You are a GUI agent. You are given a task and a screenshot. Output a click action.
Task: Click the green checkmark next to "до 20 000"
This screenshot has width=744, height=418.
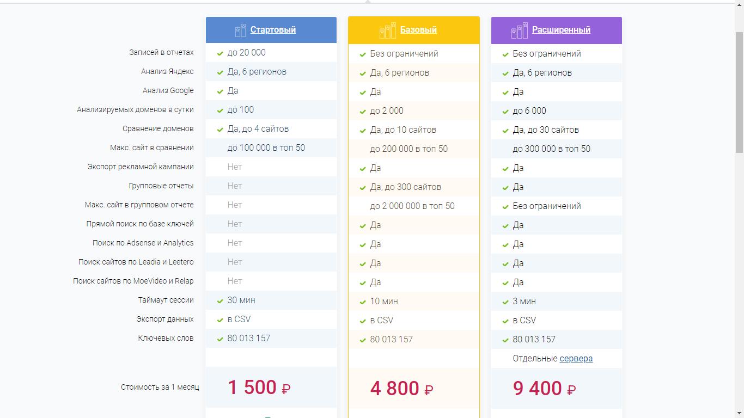220,53
